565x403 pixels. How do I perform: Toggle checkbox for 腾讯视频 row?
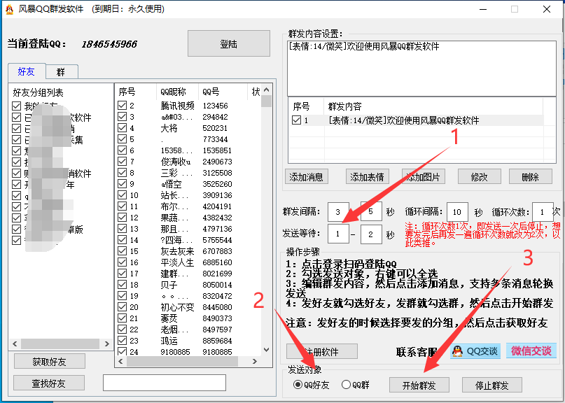point(122,105)
